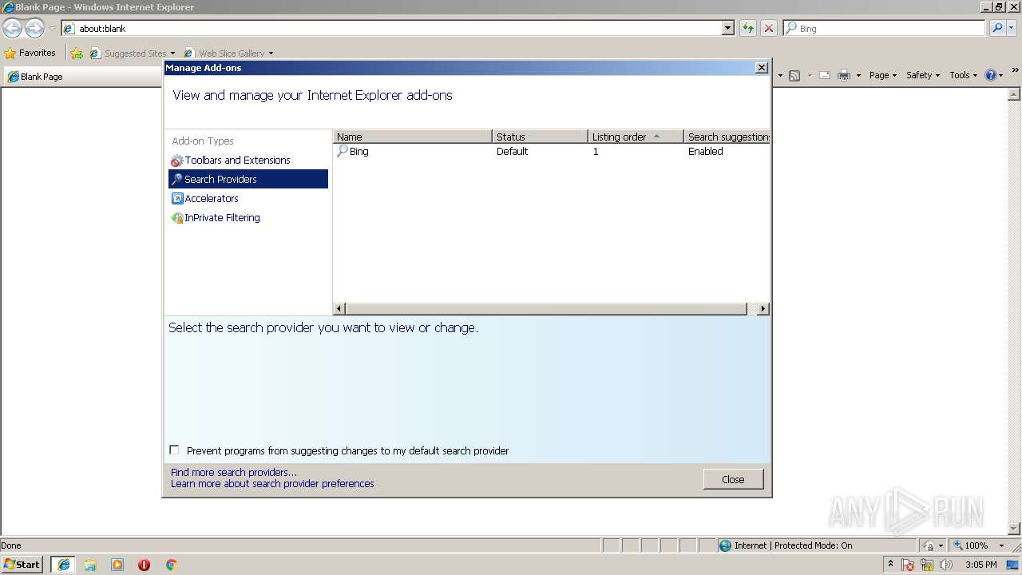Open the Web Slice Gallery dropdown
This screenshot has width=1022, height=575.
271,54
